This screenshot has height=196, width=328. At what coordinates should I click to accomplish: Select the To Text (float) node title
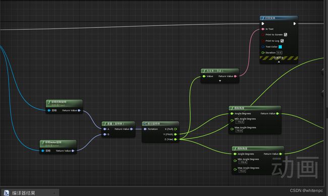pos(220,71)
